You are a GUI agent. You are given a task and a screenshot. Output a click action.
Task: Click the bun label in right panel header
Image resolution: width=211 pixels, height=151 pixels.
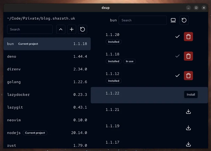pyautogui.click(x=113, y=20)
